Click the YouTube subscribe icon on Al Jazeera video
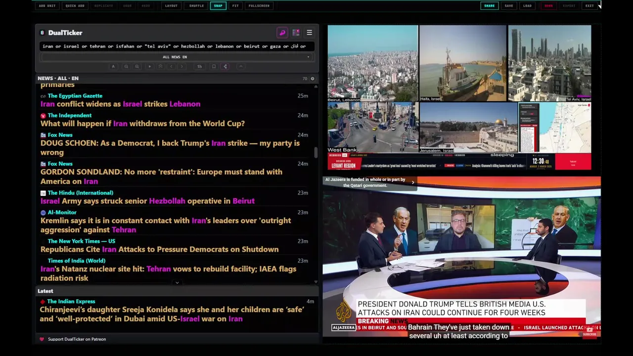 click(589, 332)
